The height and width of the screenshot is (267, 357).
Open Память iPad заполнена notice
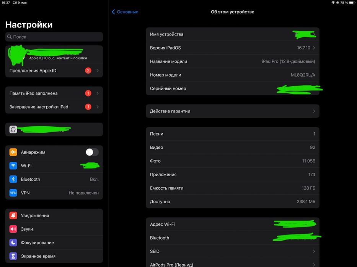click(x=54, y=93)
